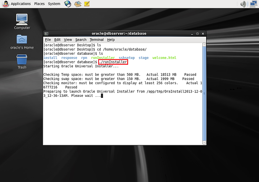Click 'runInstaller' green file name in ls output

click(103, 58)
